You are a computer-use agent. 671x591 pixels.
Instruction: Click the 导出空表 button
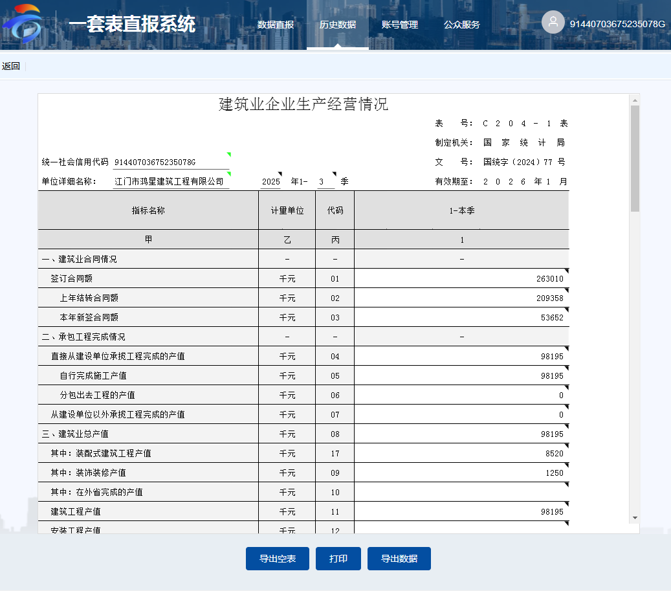(x=277, y=559)
